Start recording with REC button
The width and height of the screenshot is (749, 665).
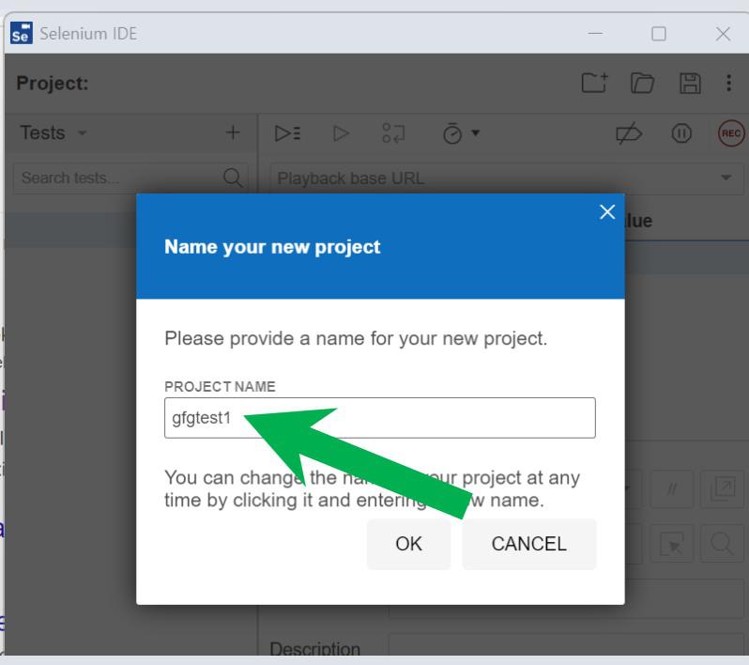pos(731,133)
